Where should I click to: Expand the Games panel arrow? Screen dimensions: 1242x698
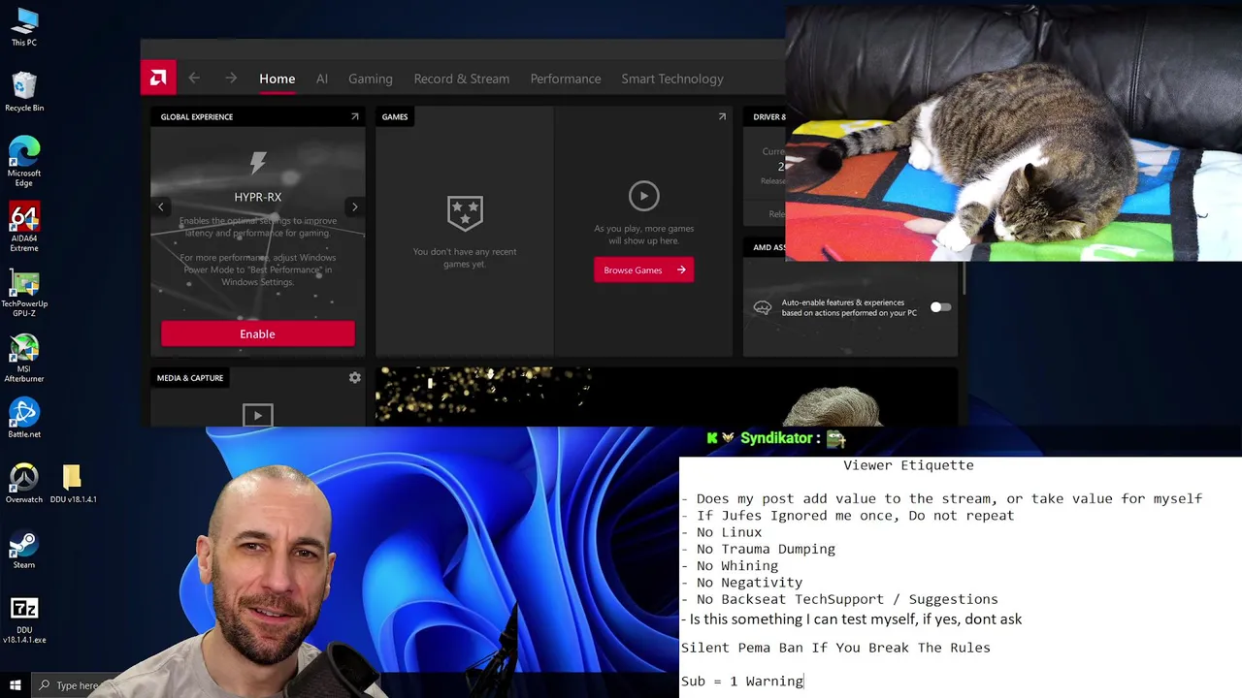722,116
